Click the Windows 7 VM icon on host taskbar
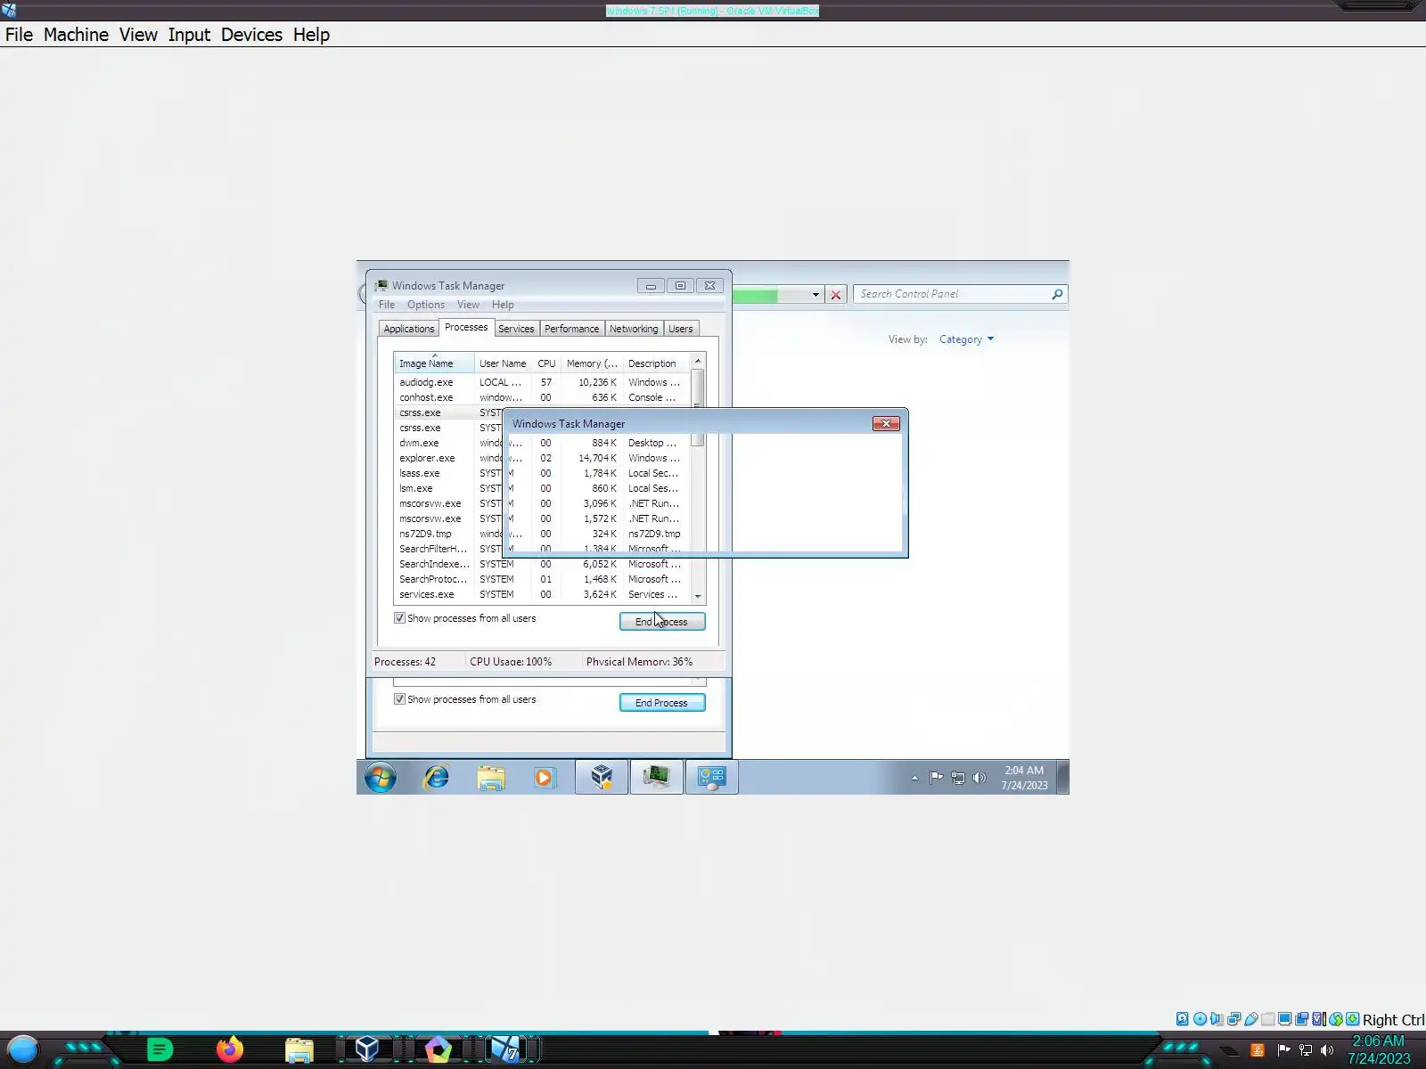Viewport: 1426px width, 1069px height. point(506,1049)
